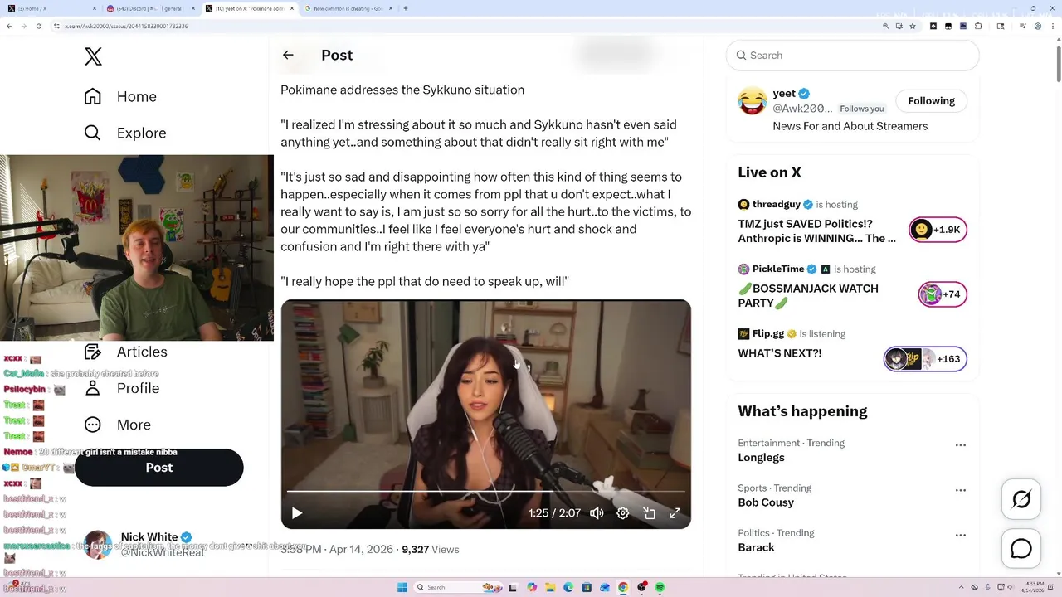Image resolution: width=1062 pixels, height=597 pixels.
Task: Mute the video with speaker icon
Action: (x=597, y=513)
